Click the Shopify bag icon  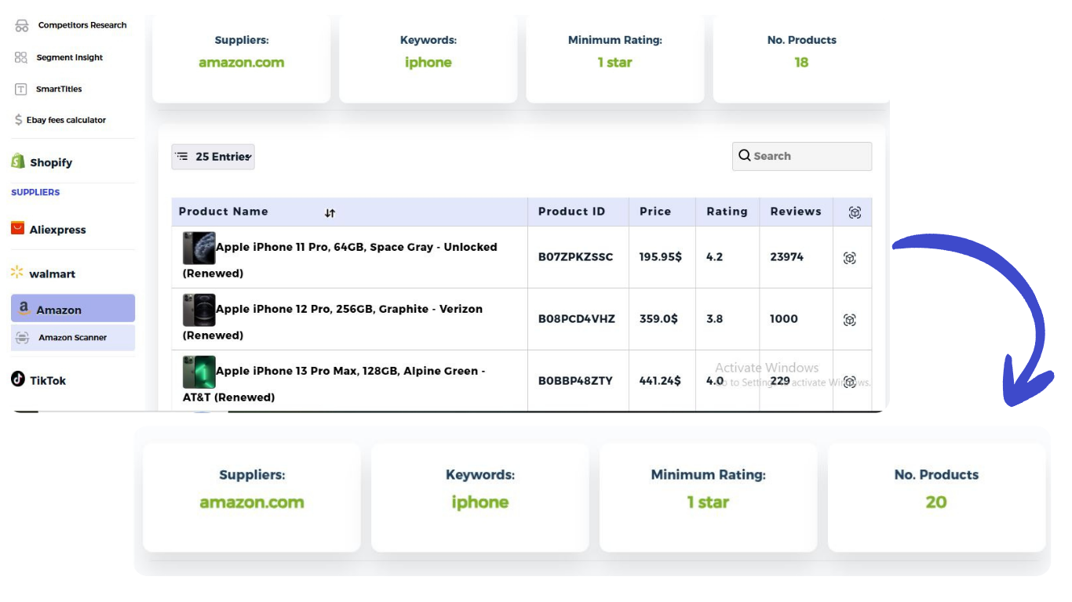point(18,161)
